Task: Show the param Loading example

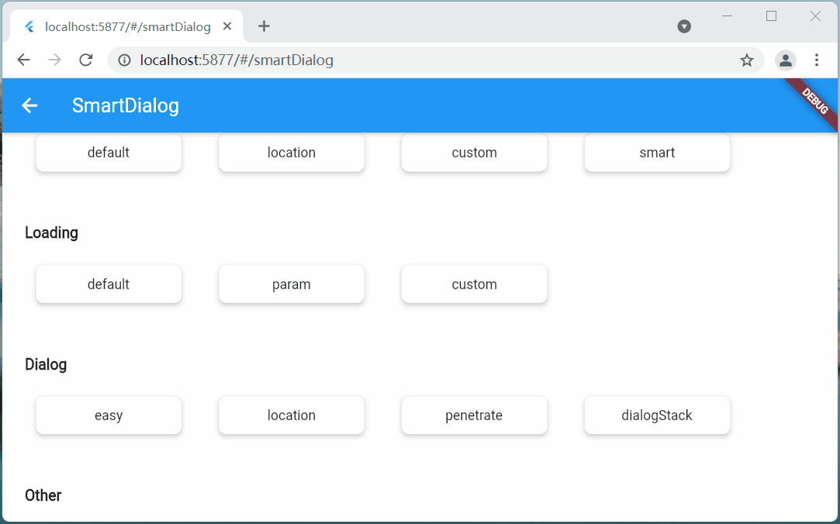Action: click(x=291, y=284)
